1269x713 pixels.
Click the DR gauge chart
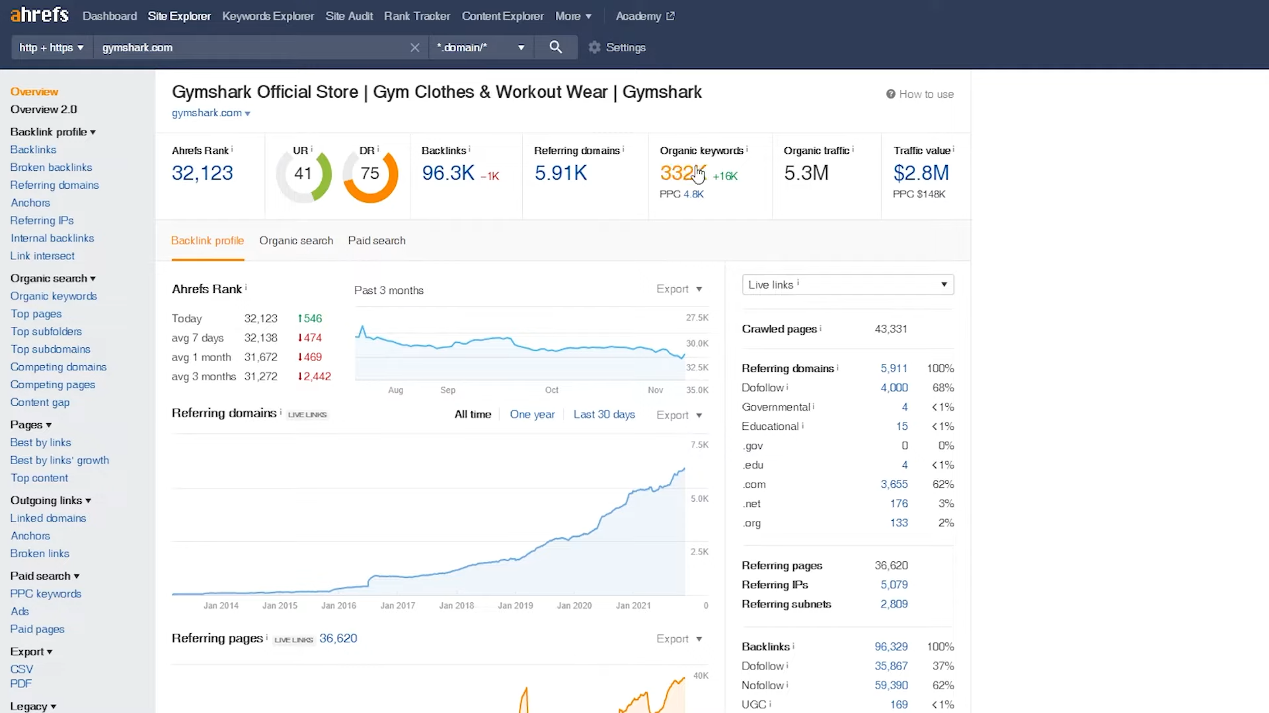[370, 175]
